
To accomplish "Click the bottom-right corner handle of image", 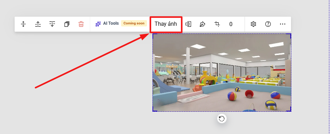I will coord(290,111).
